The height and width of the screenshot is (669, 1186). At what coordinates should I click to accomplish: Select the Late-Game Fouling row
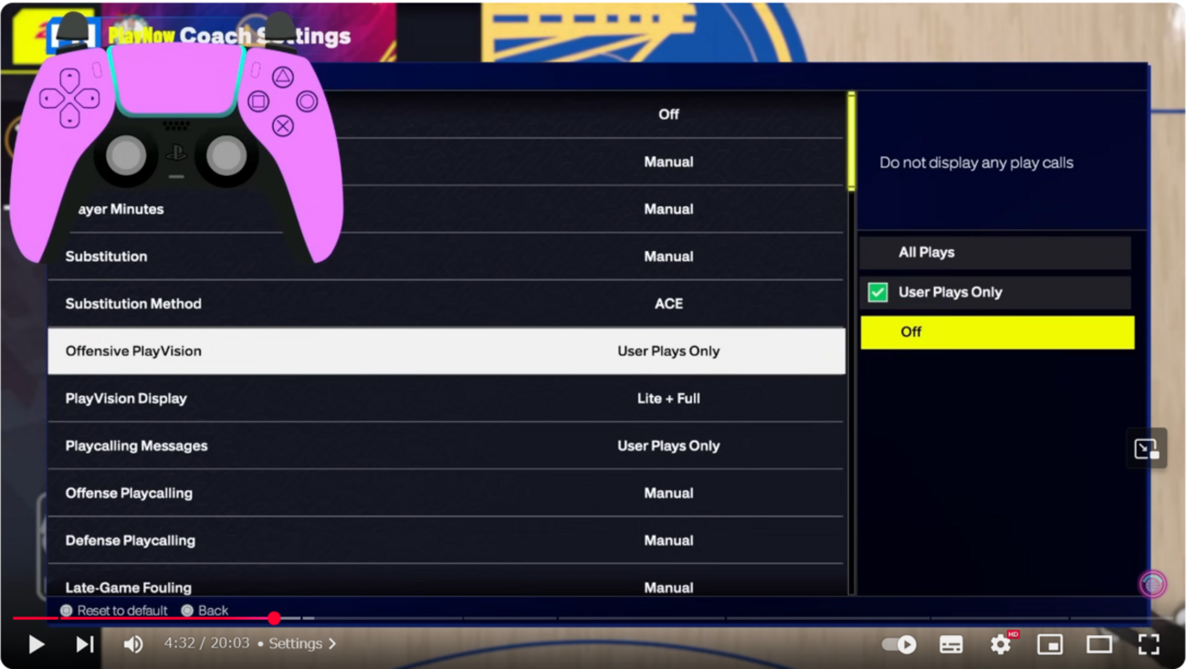point(446,584)
